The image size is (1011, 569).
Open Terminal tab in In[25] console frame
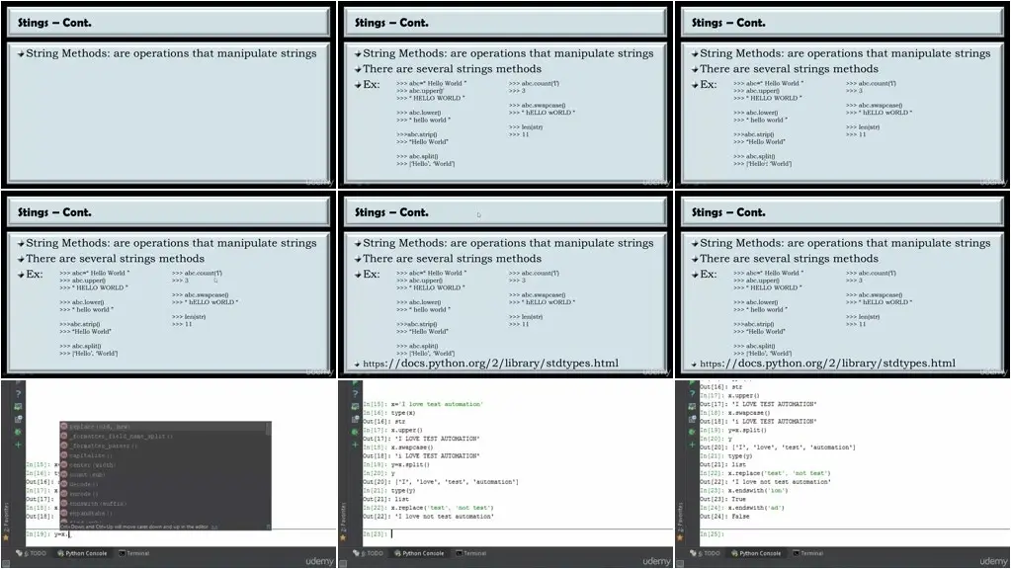[x=807, y=553]
